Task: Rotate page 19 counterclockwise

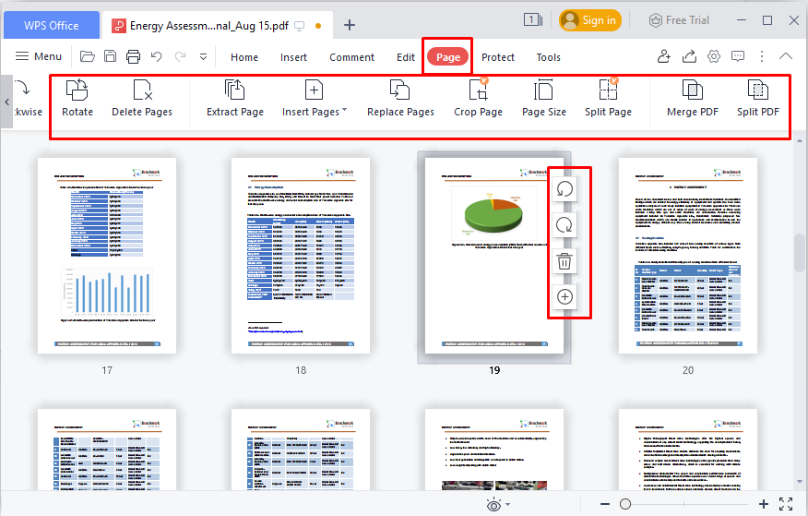Action: [x=564, y=189]
